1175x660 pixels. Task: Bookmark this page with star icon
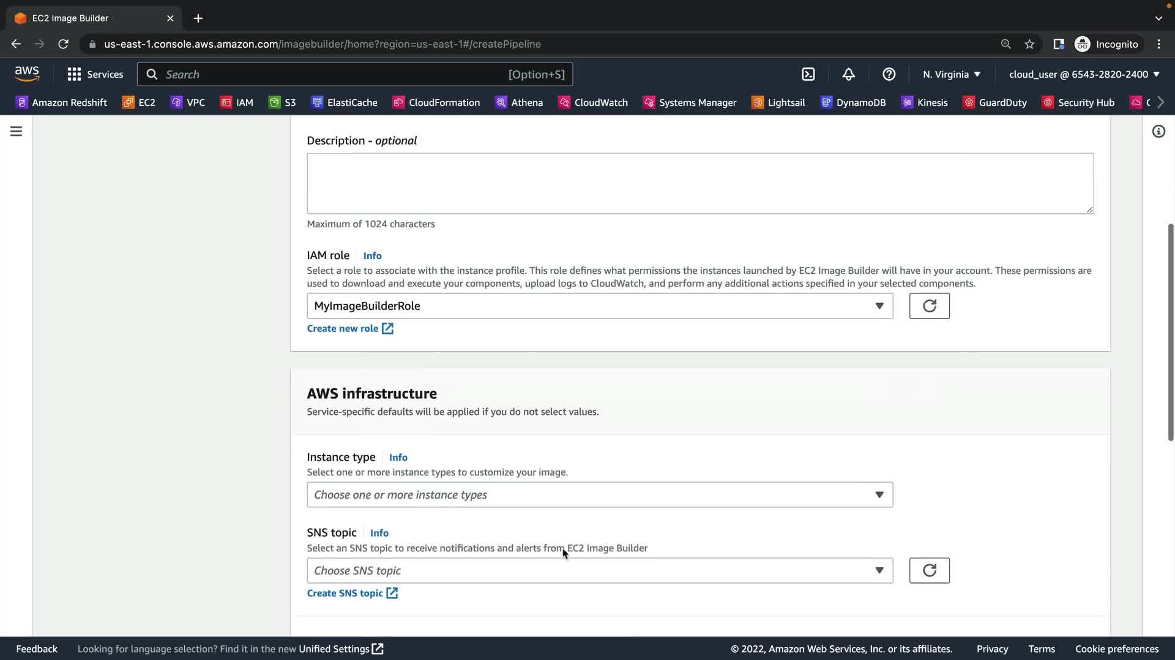(x=1029, y=44)
